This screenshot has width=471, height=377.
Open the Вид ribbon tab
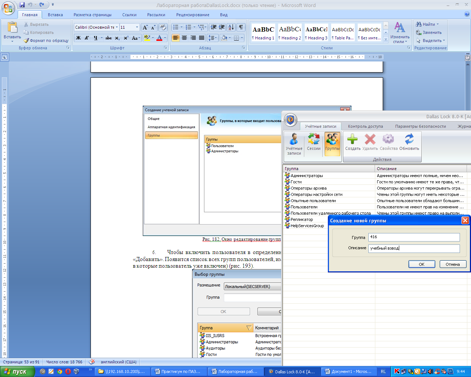224,15
